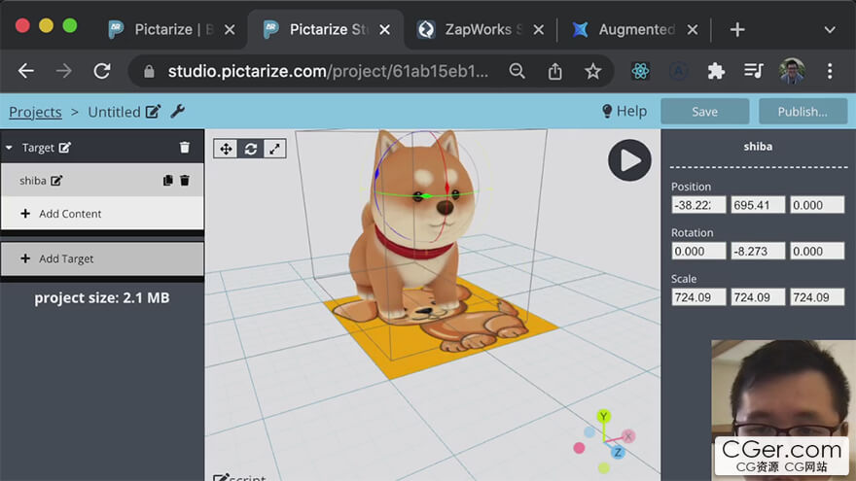Open project settings wrench

pos(177,111)
